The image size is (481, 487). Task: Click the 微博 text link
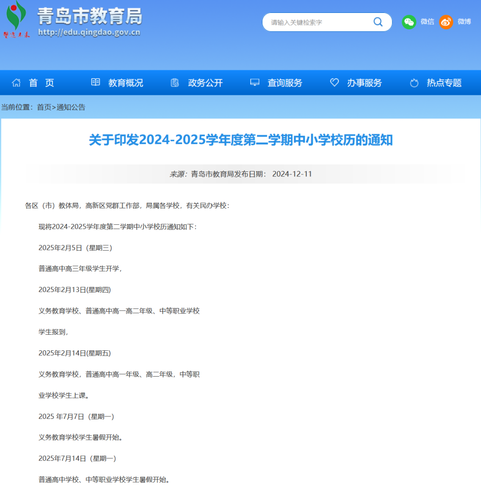pyautogui.click(x=464, y=21)
